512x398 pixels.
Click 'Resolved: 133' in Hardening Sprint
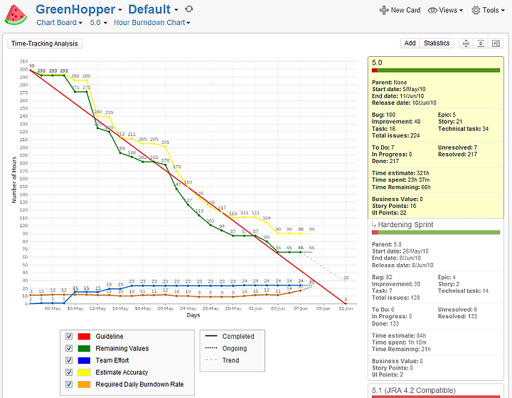[457, 316]
